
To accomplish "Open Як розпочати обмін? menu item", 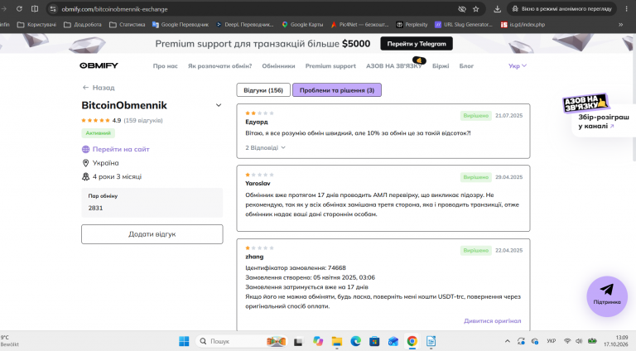I will [x=219, y=66].
